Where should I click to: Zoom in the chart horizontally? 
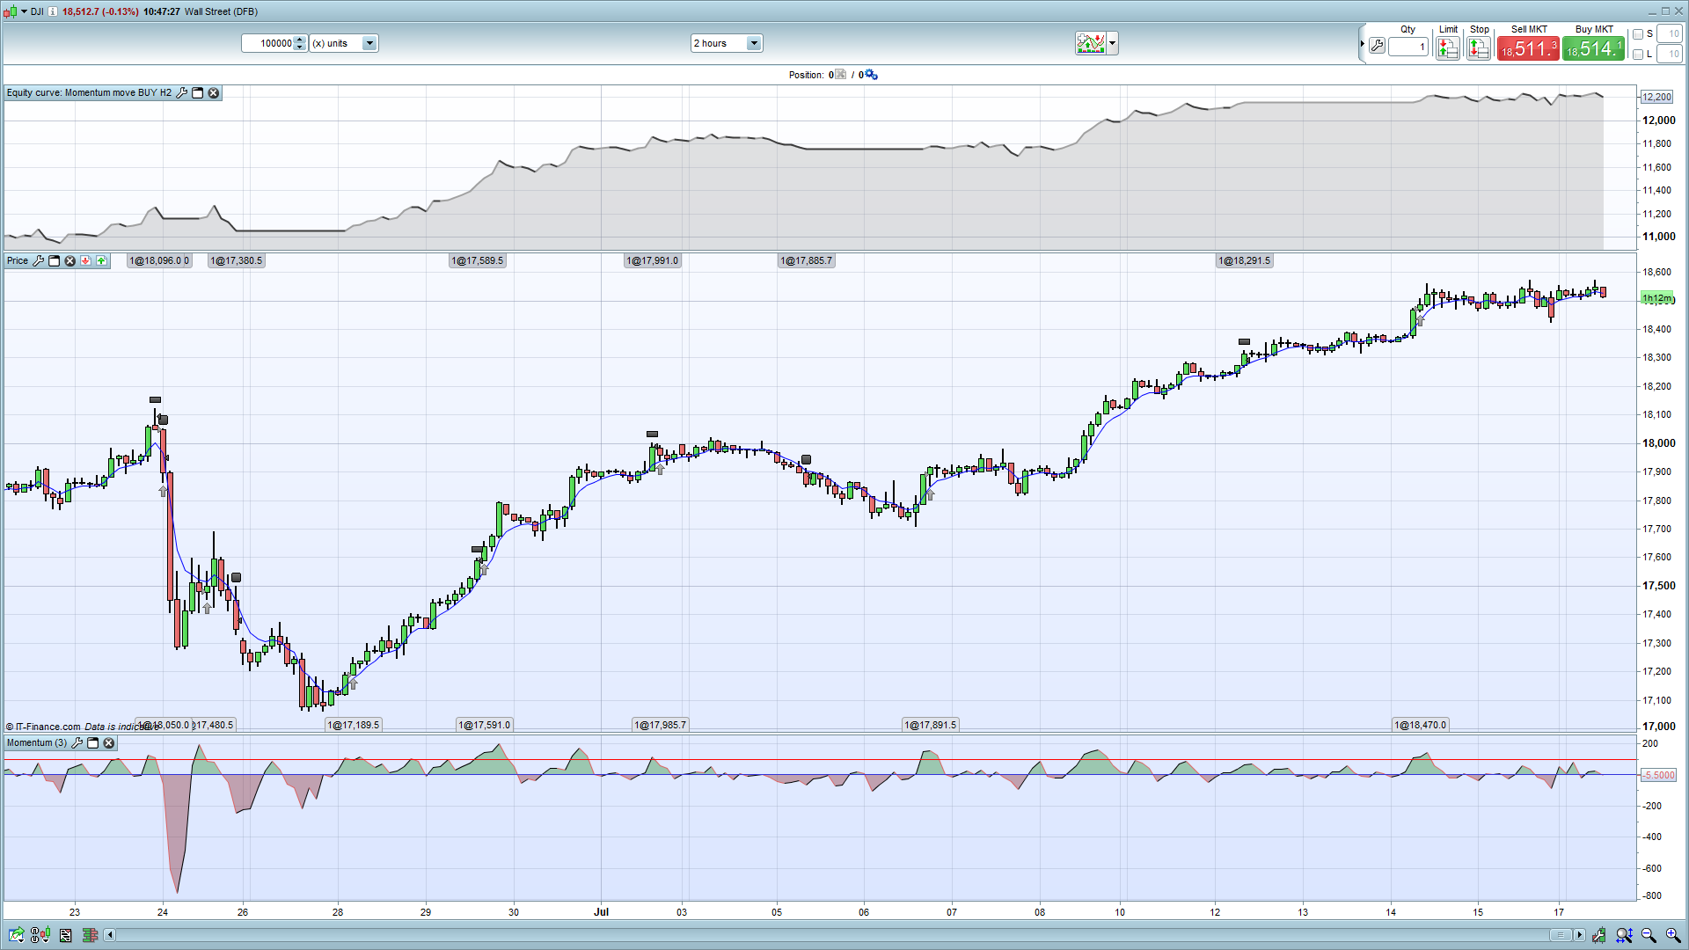coord(1673,935)
